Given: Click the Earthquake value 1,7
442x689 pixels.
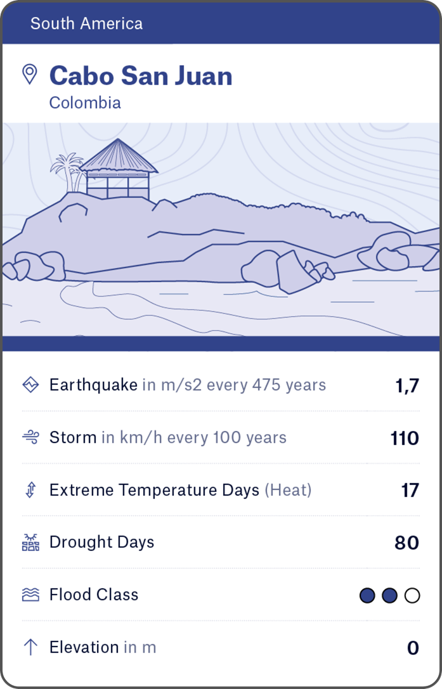Looking at the screenshot, I should coord(406,385).
